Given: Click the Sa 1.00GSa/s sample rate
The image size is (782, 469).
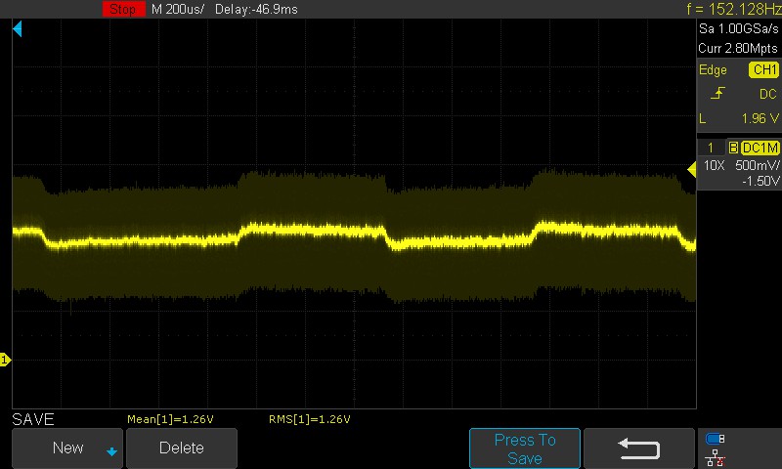Looking at the screenshot, I should pos(738,28).
